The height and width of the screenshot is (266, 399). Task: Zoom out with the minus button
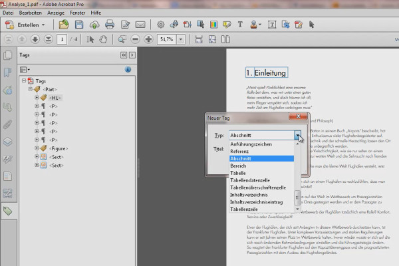(136, 39)
